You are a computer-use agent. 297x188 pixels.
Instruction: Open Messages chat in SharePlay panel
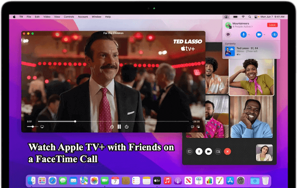point(228,35)
